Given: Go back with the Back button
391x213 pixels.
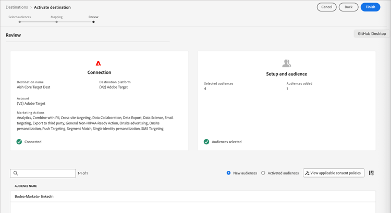Looking at the screenshot, I should [x=348, y=7].
